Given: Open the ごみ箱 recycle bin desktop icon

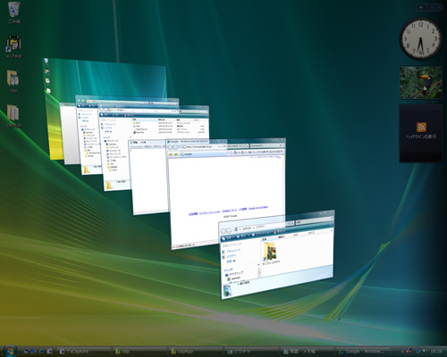Looking at the screenshot, I should [14, 12].
